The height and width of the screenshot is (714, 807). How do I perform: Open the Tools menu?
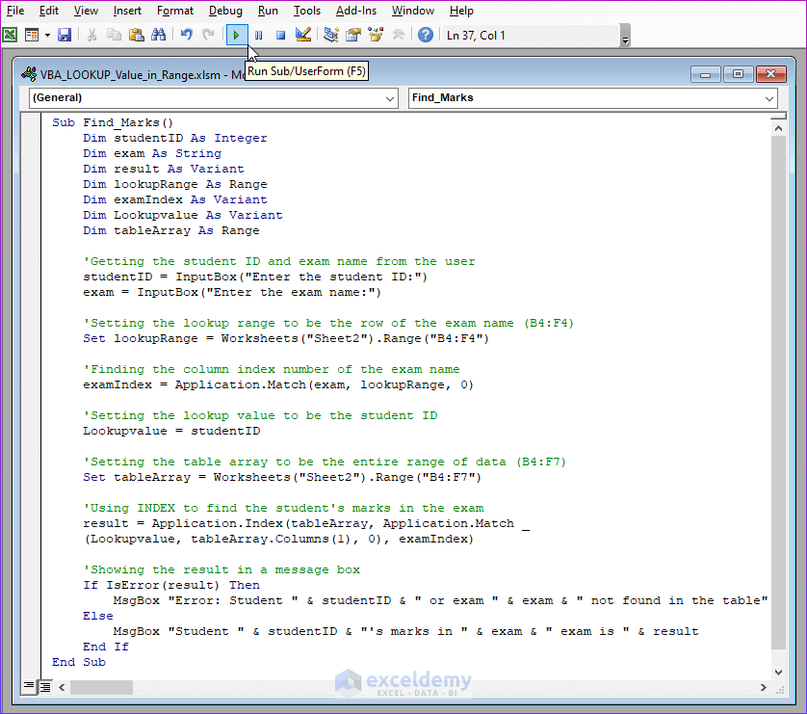[x=307, y=11]
